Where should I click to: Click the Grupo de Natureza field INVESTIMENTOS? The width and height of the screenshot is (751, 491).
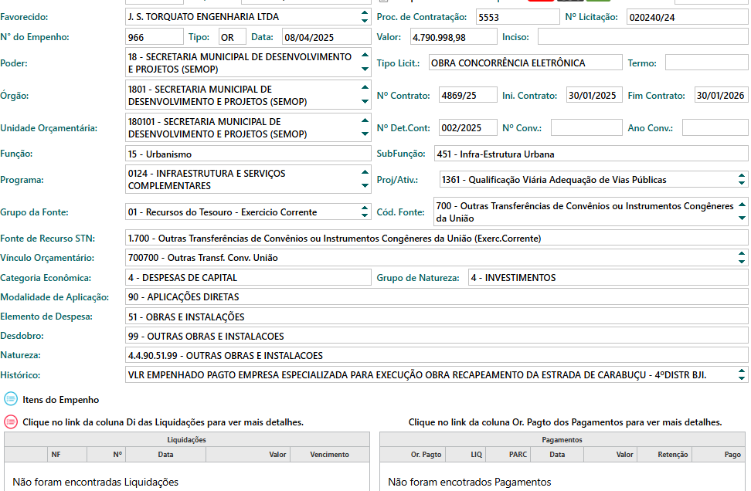pos(608,277)
